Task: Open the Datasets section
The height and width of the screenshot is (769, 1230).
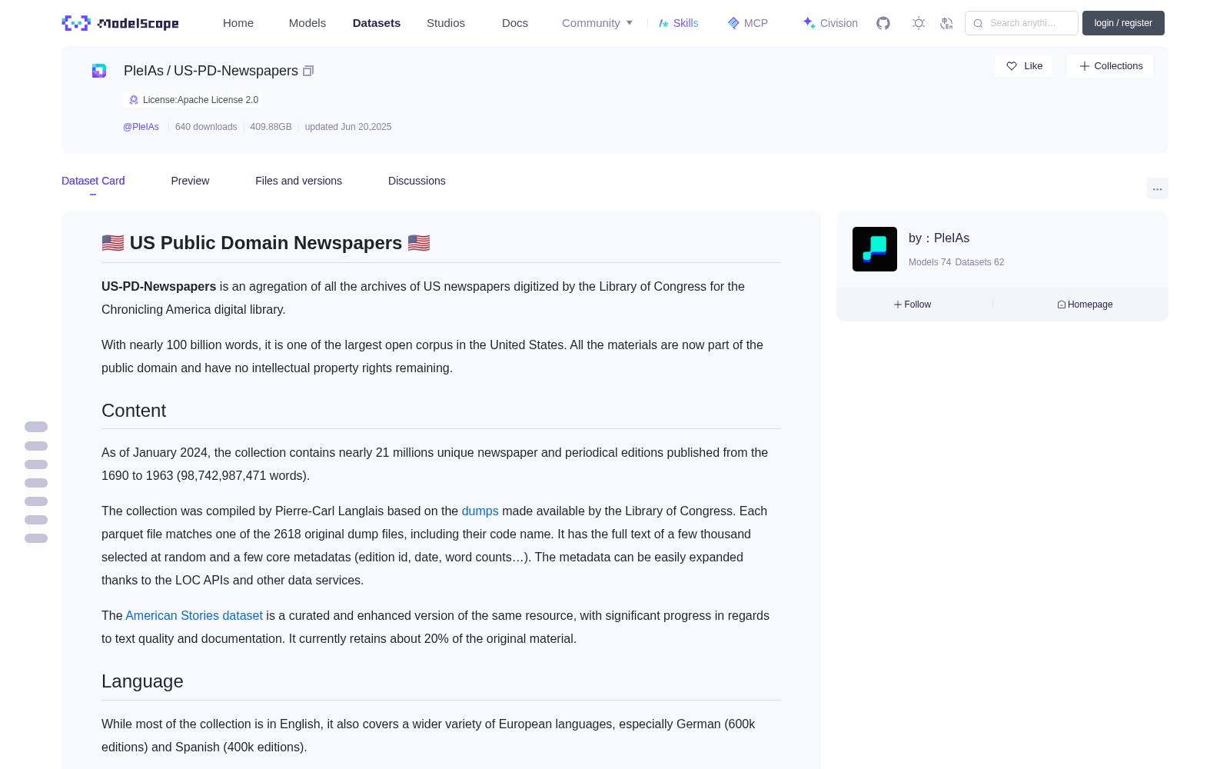Action: (377, 23)
